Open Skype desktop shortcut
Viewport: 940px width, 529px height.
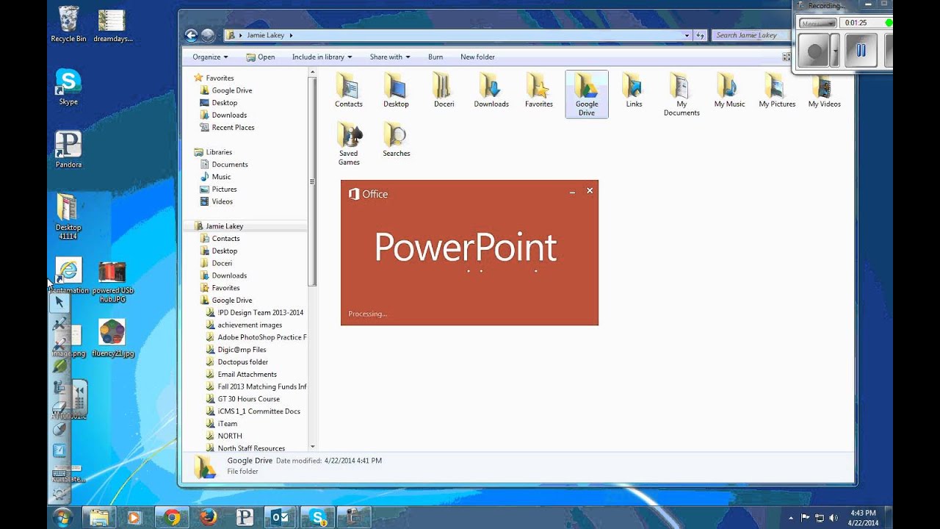pyautogui.click(x=68, y=87)
